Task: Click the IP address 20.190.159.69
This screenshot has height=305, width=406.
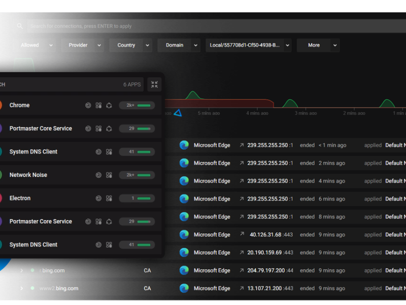Action: (264, 253)
